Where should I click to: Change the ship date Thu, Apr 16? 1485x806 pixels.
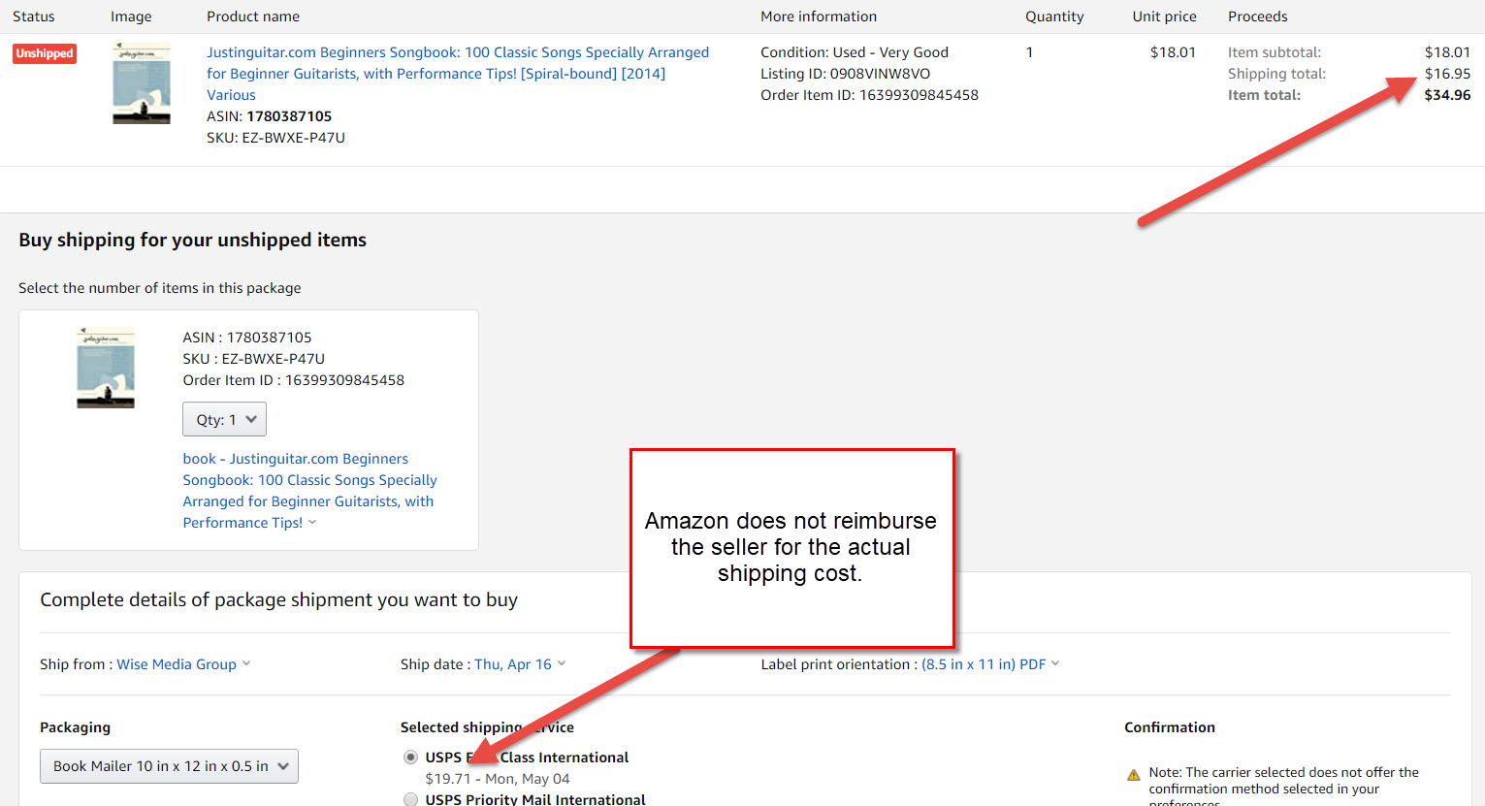point(520,664)
